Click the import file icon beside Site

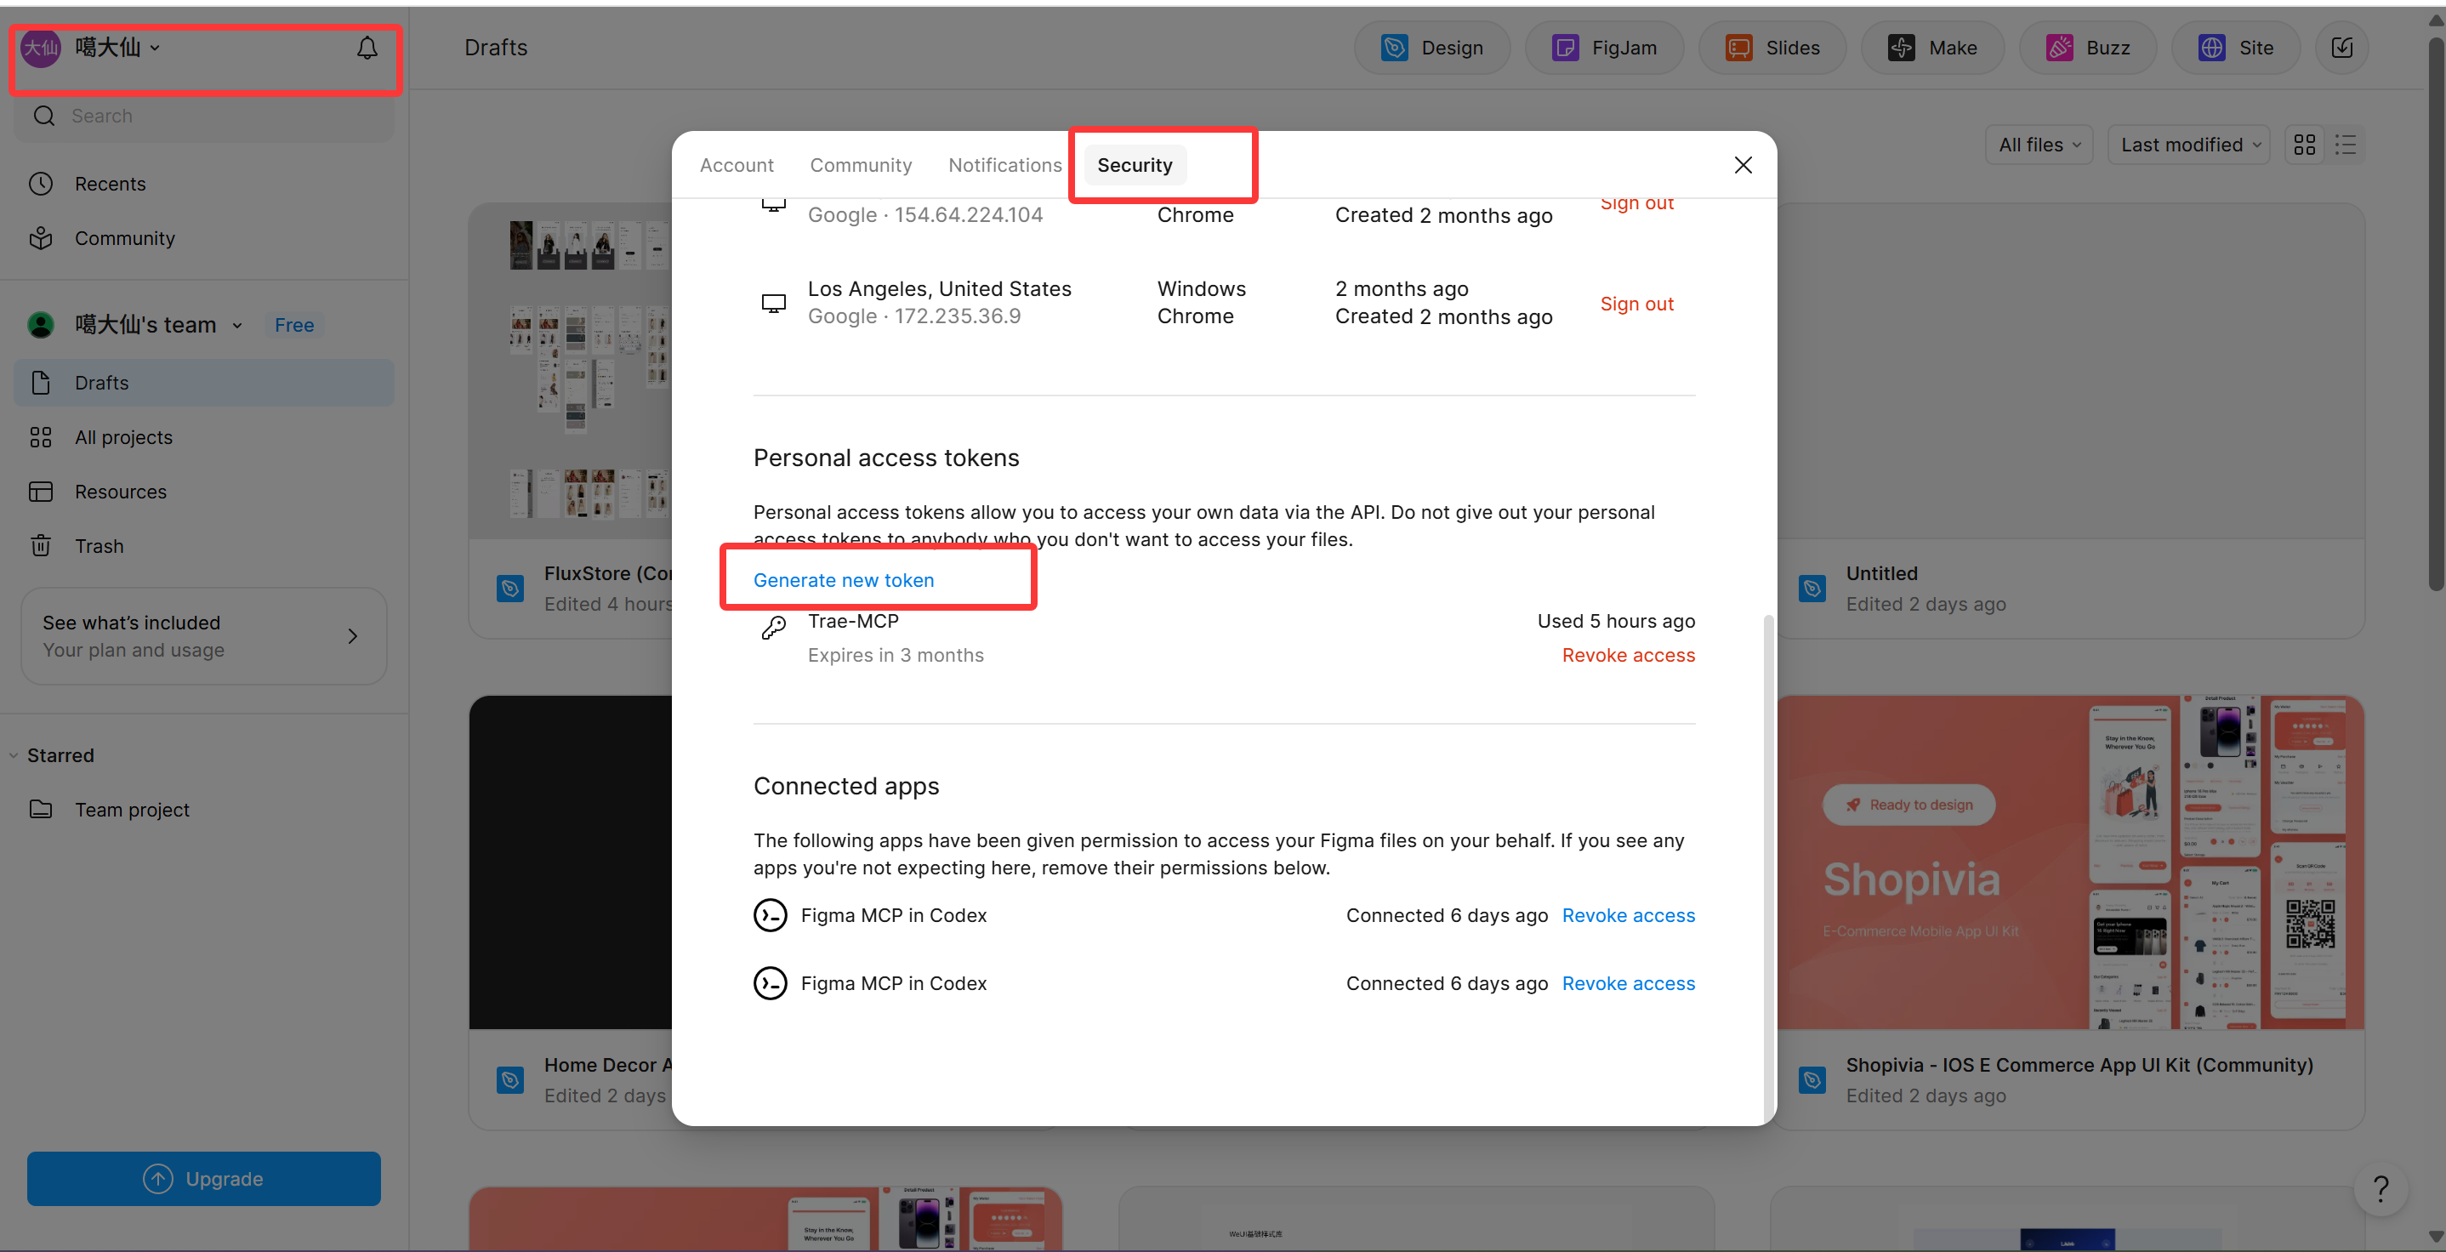point(2341,48)
